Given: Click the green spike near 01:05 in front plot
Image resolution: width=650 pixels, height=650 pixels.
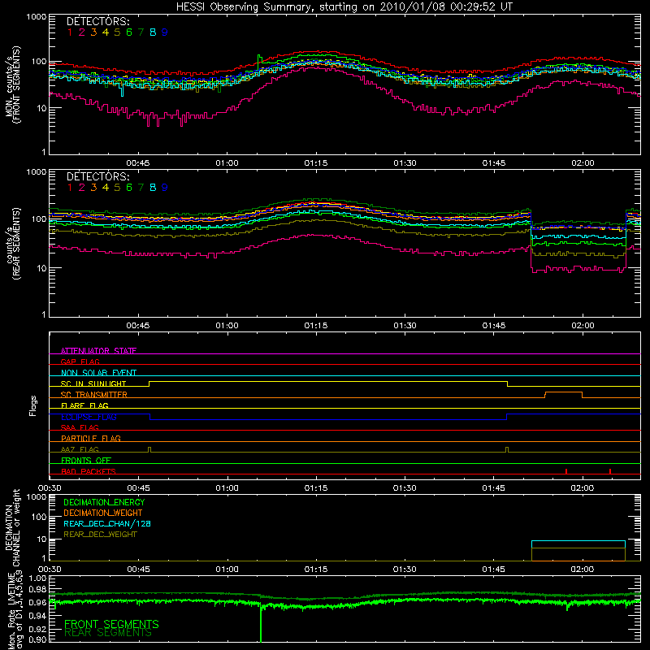Looking at the screenshot, I should [x=259, y=62].
